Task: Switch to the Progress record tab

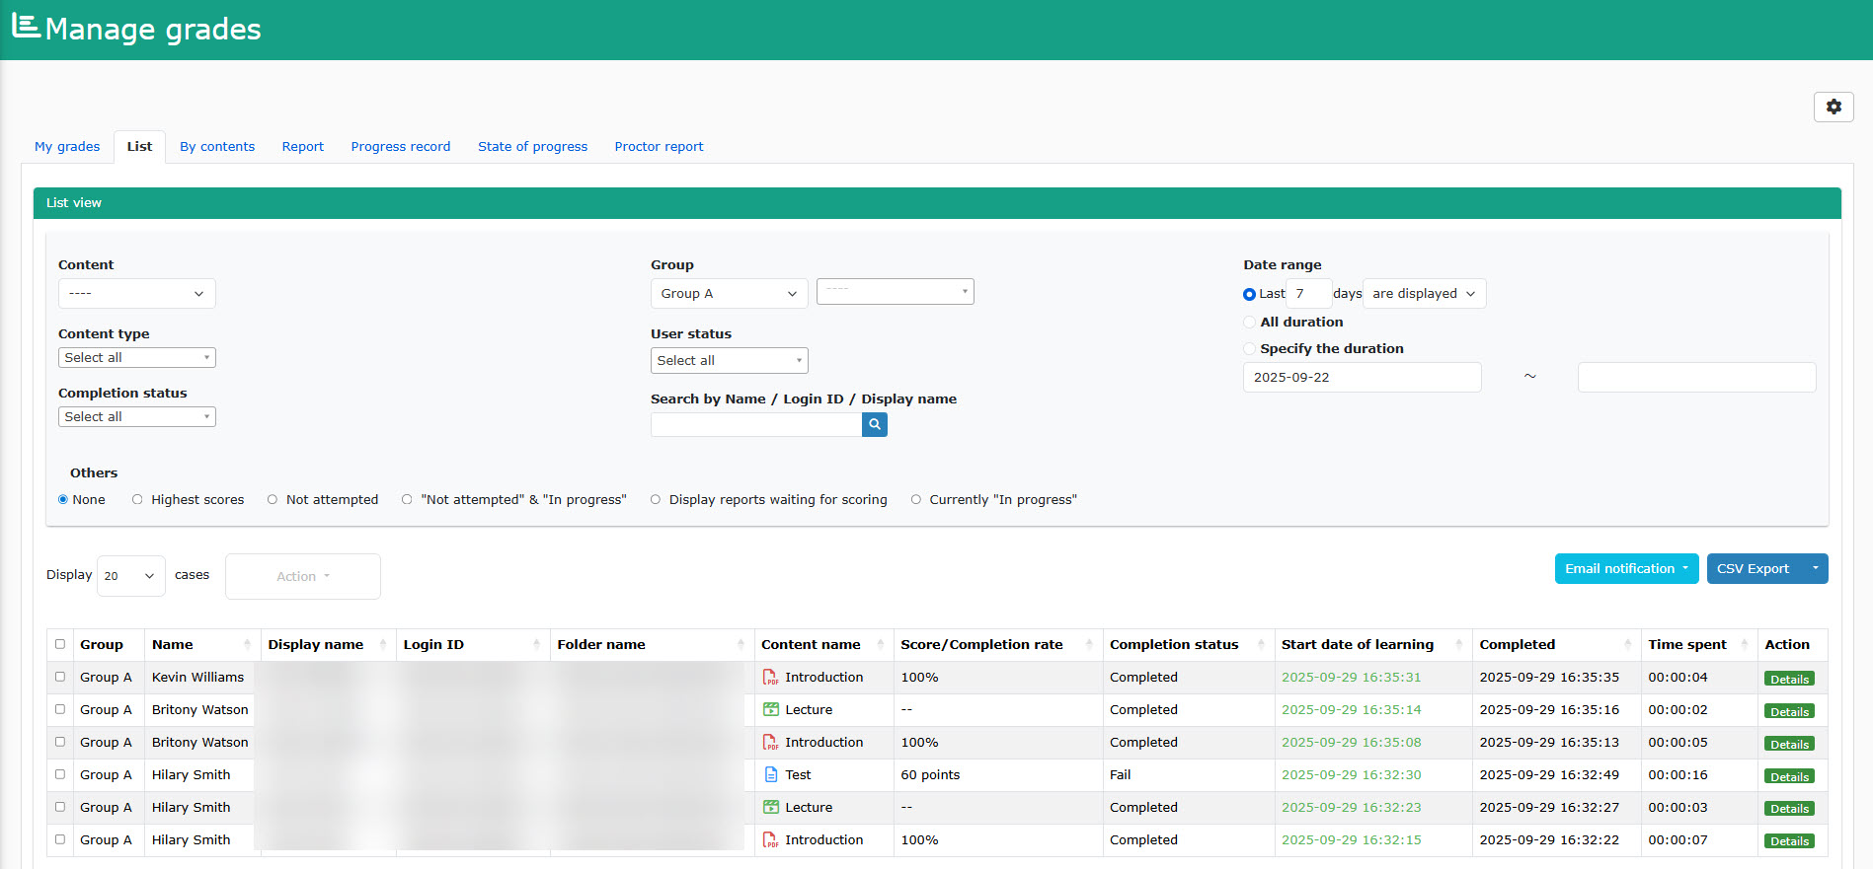Action: (400, 147)
